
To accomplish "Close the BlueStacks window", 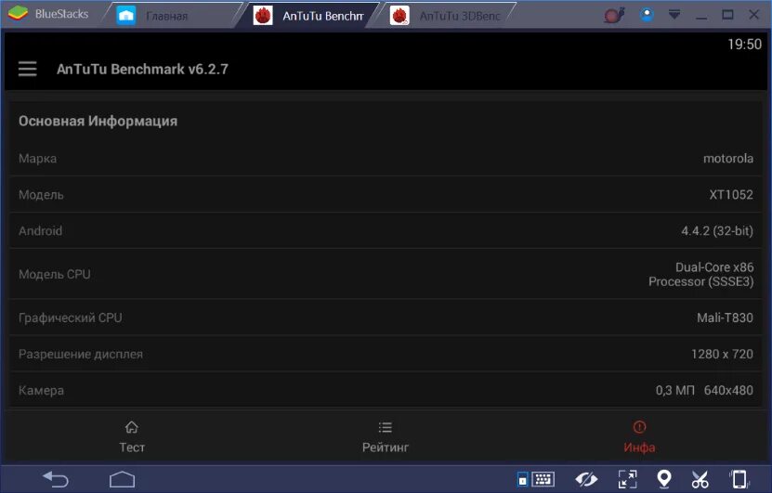I will [x=753, y=15].
